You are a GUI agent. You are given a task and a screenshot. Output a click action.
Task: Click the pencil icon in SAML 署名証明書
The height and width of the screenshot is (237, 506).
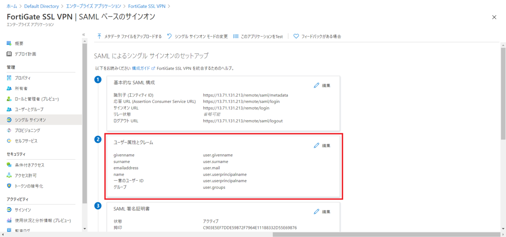coord(317,211)
